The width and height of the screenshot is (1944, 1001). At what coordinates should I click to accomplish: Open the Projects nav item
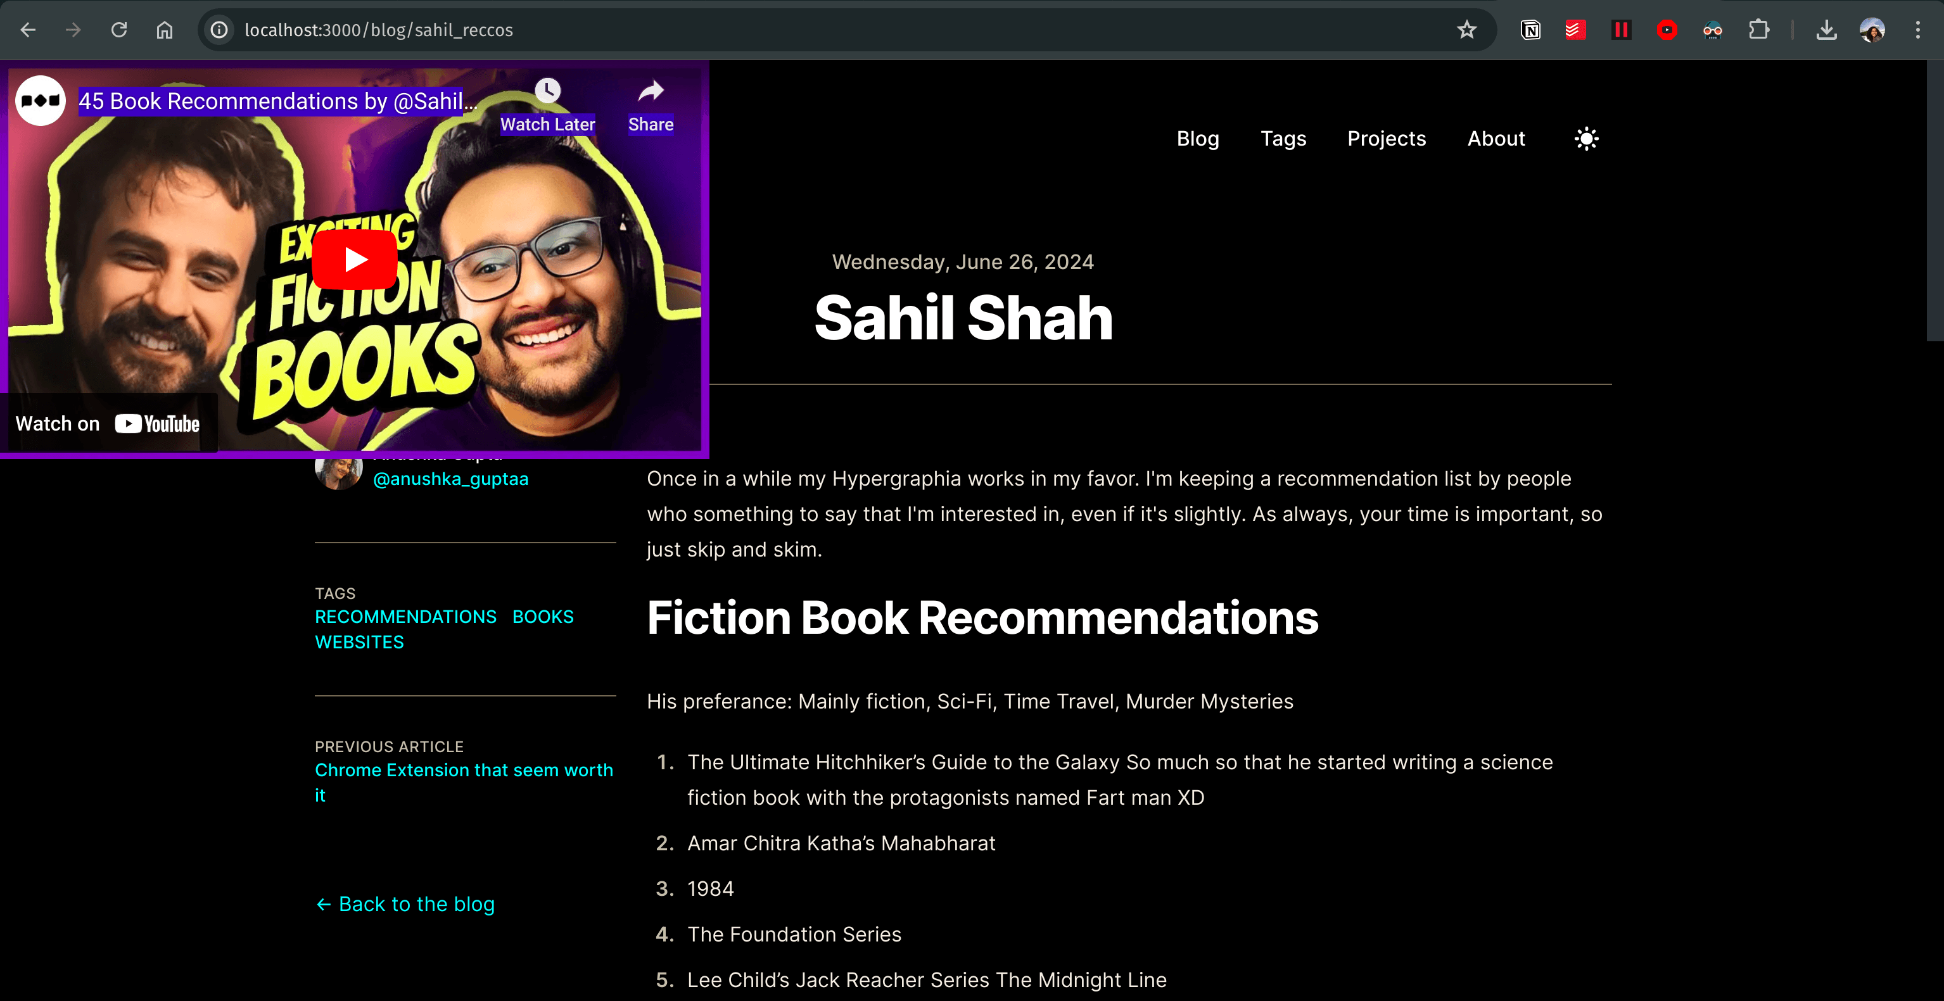[x=1387, y=139]
